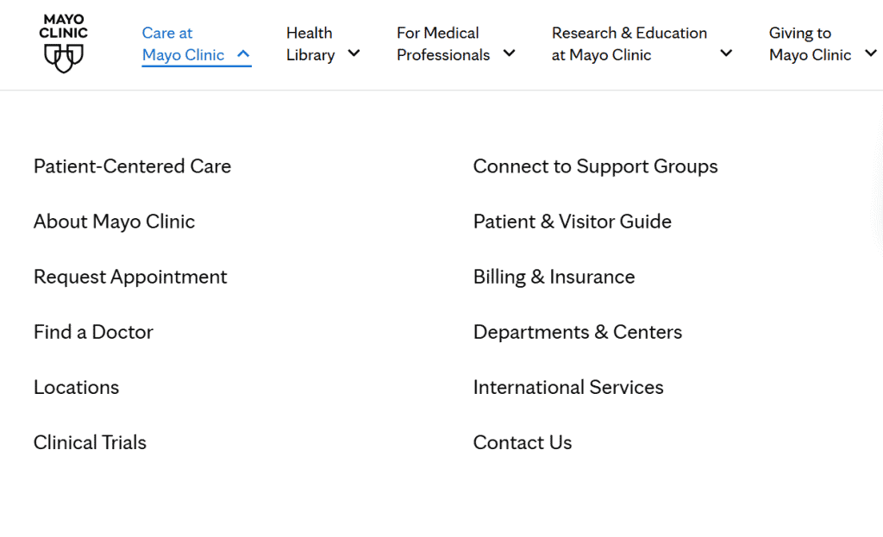883x537 pixels.
Task: View the Patient & Visitor Guide
Action: click(x=572, y=222)
